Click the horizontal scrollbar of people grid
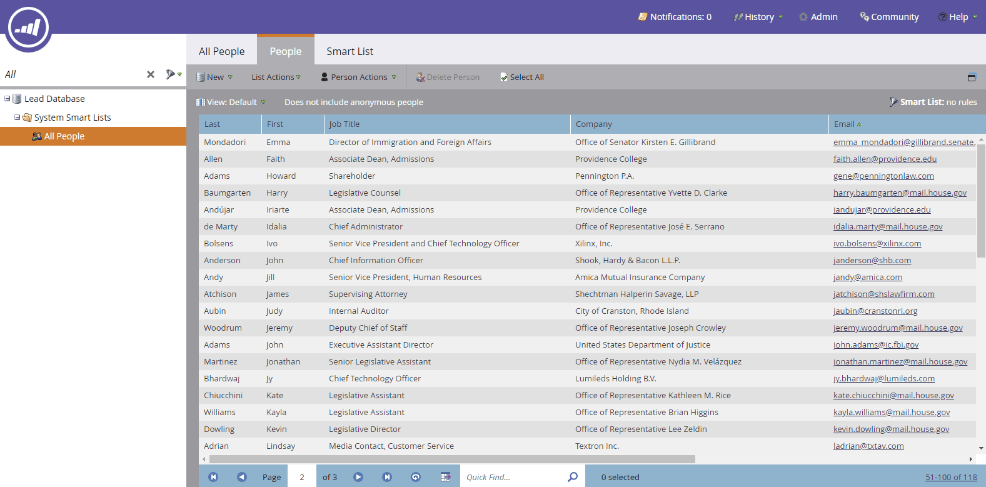This screenshot has width=986, height=487. coord(451,459)
